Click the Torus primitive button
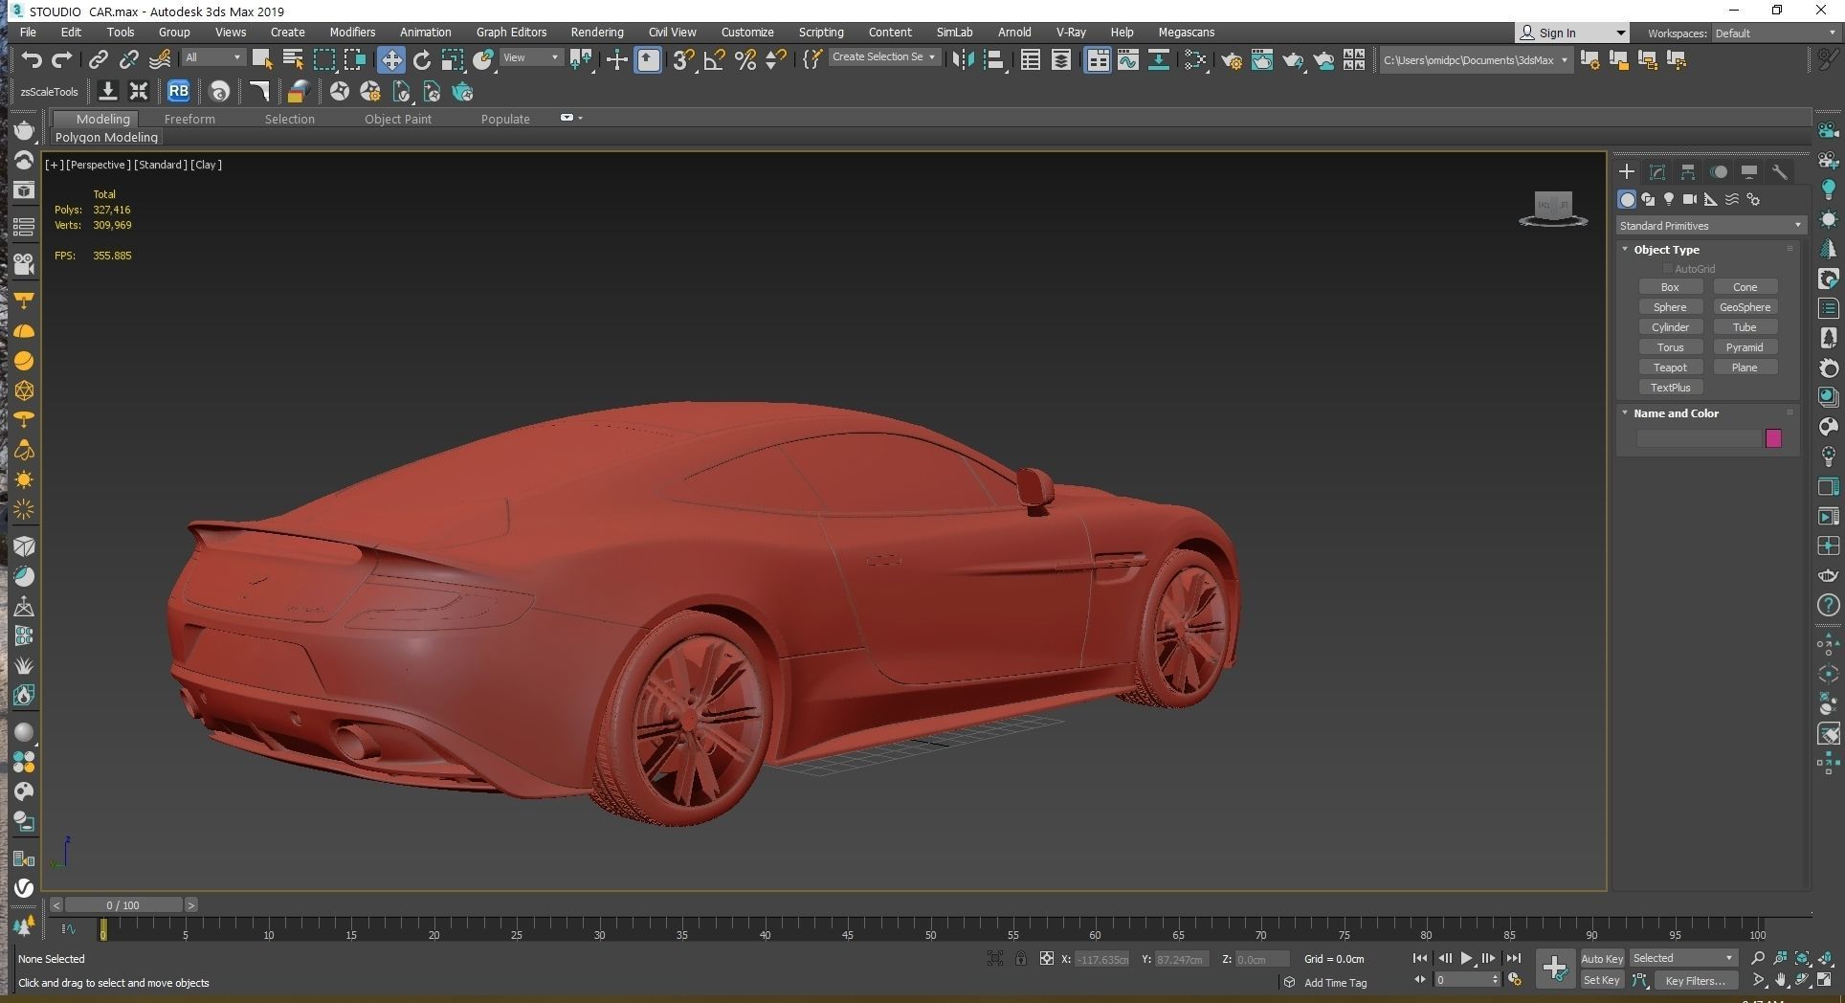 [1670, 347]
